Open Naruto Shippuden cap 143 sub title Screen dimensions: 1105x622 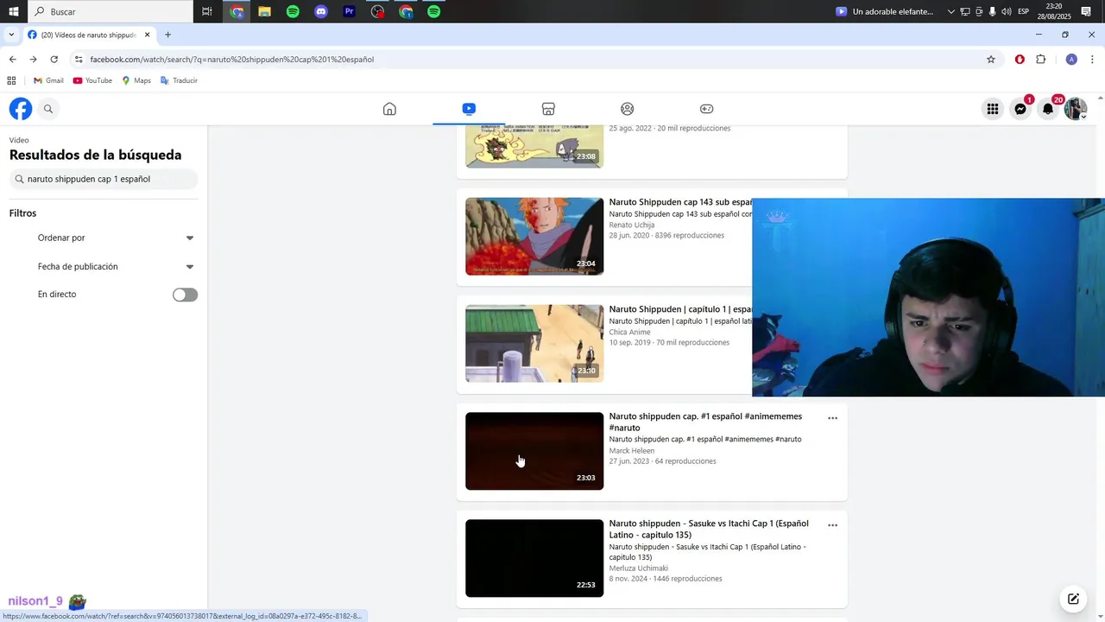[680, 202]
